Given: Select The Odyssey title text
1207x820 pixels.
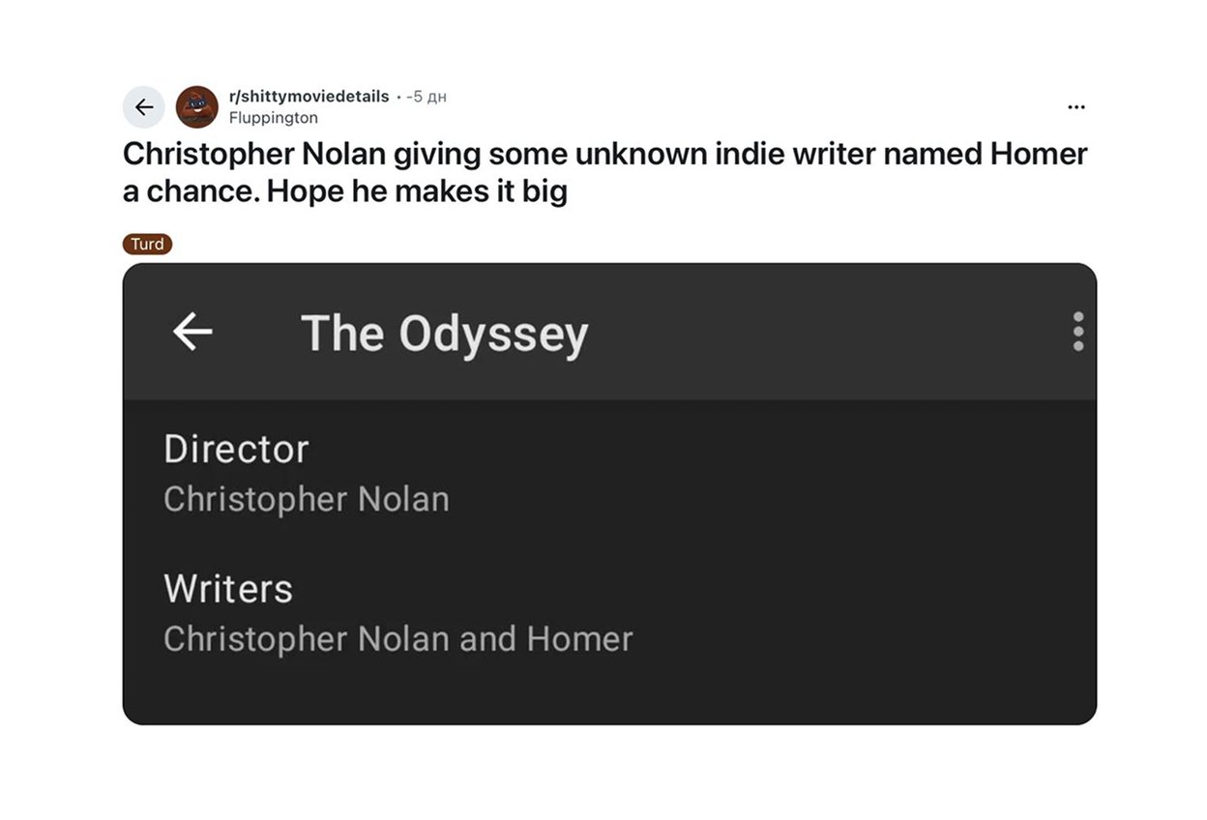Looking at the screenshot, I should pyautogui.click(x=445, y=334).
